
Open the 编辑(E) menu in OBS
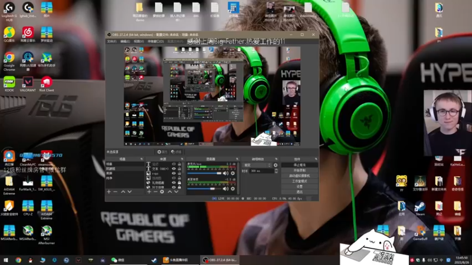pyautogui.click(x=125, y=41)
